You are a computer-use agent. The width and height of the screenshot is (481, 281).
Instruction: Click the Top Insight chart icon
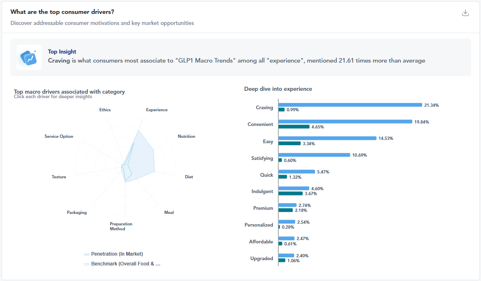[x=29, y=57]
